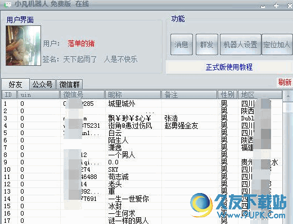Select the friend named 白云
The image size is (293, 224).
point(115,133)
